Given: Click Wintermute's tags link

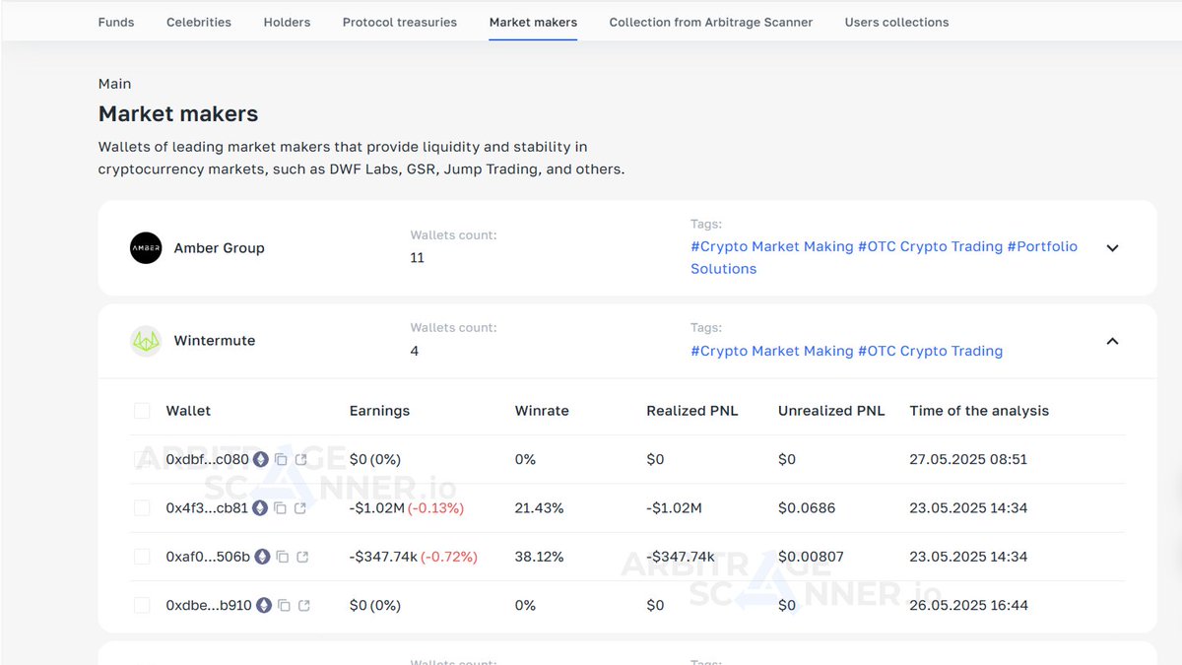Looking at the screenshot, I should (x=847, y=351).
